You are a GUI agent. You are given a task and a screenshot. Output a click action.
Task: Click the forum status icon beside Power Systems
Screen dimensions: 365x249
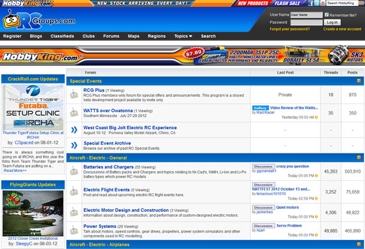[74, 230]
